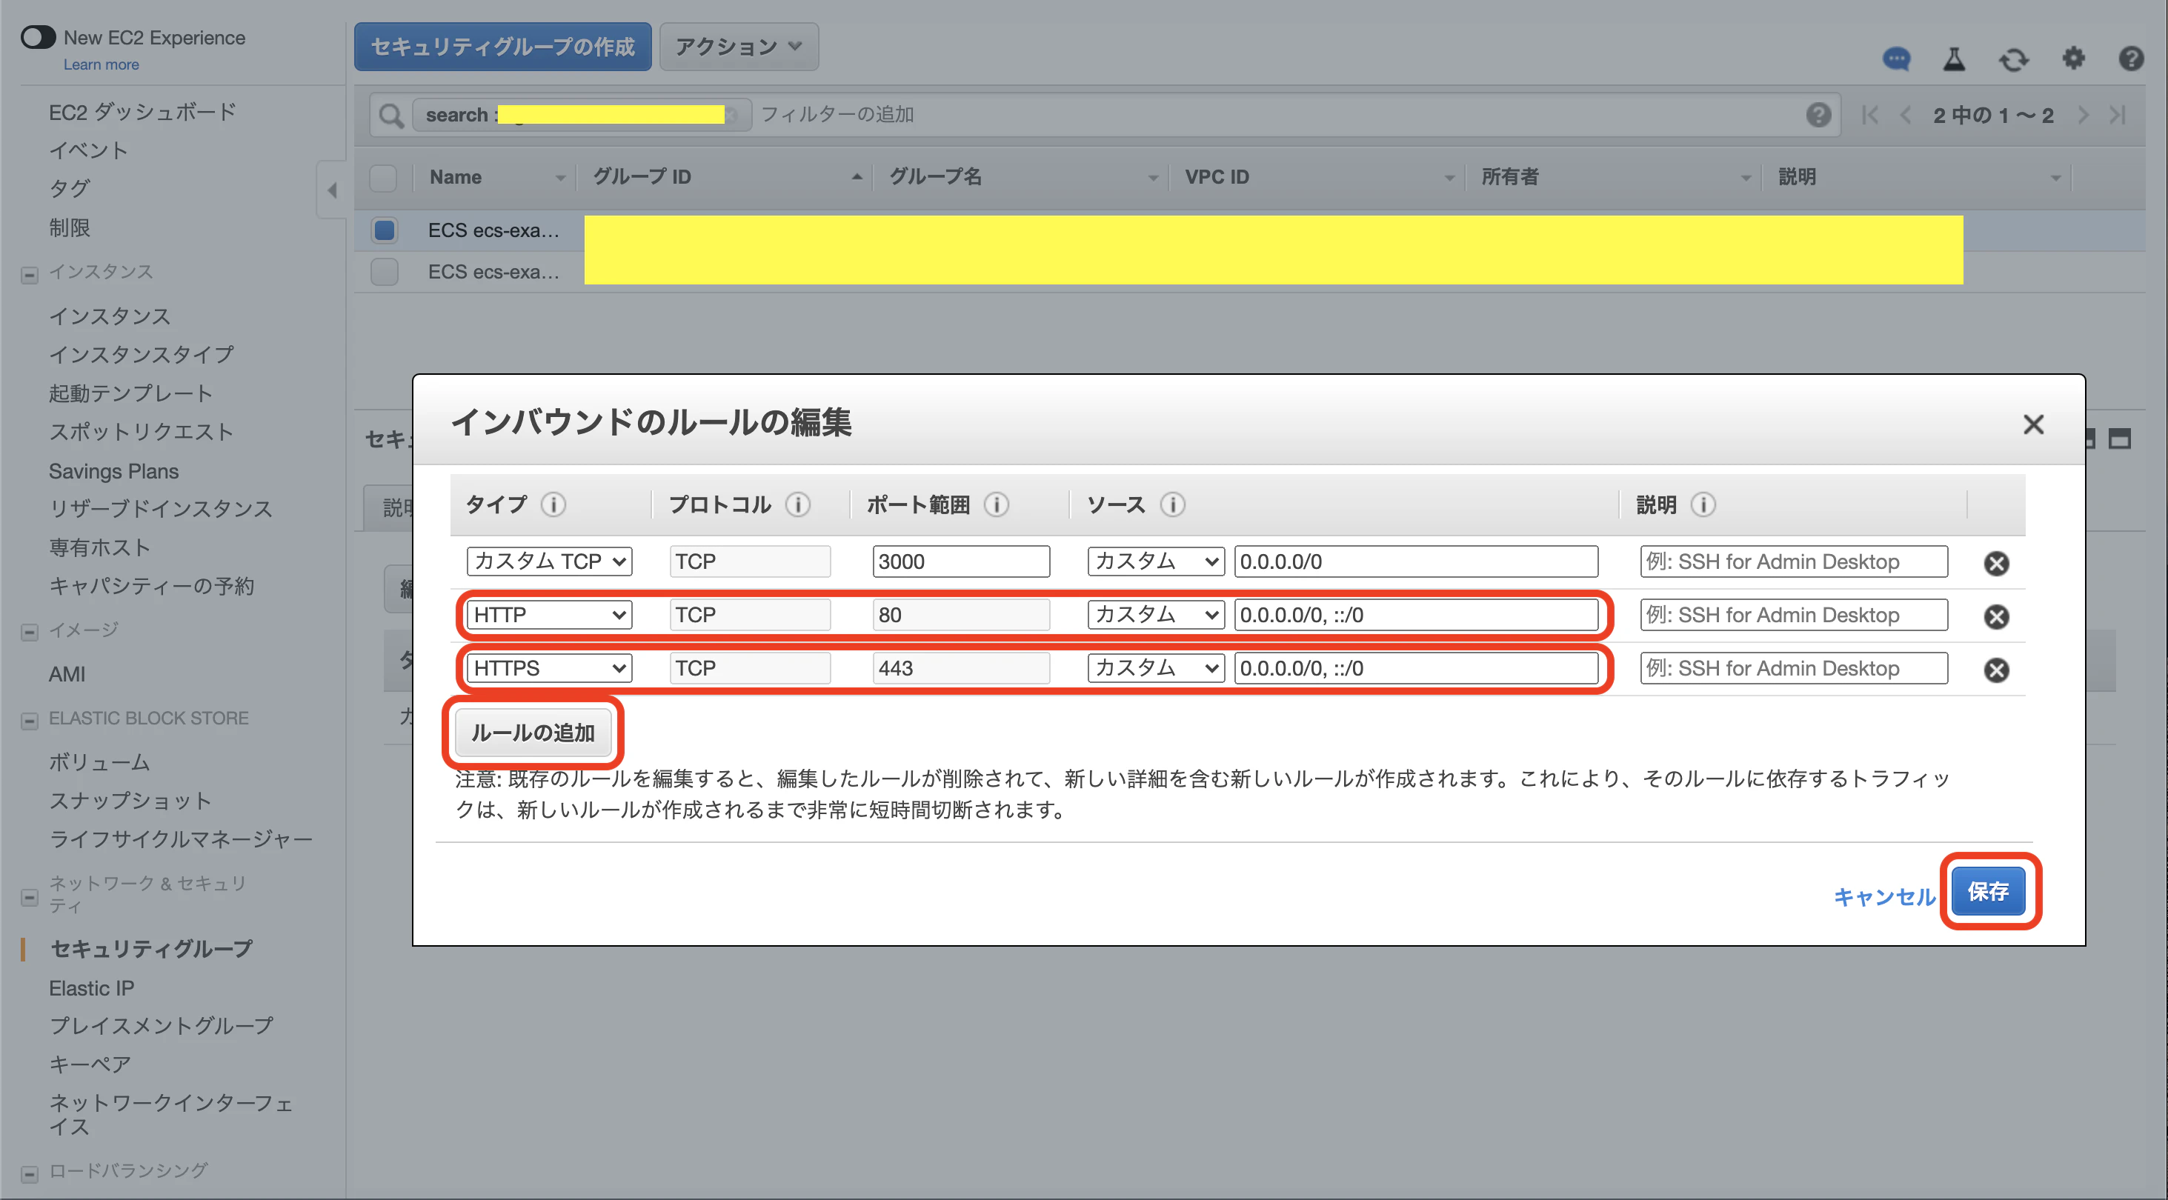Screen dimensions: 2168x1200
Task: Sort by グループ ID column header
Action: pyautogui.click(x=642, y=177)
